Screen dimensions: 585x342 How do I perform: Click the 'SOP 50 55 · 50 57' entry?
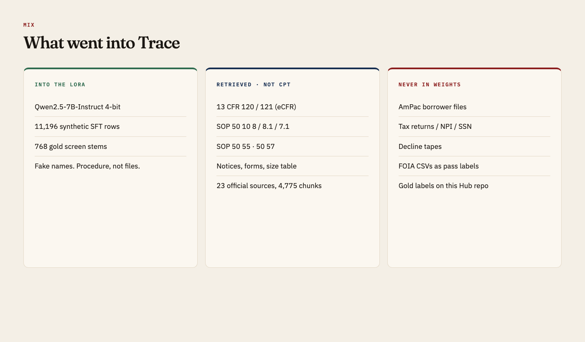292,146
